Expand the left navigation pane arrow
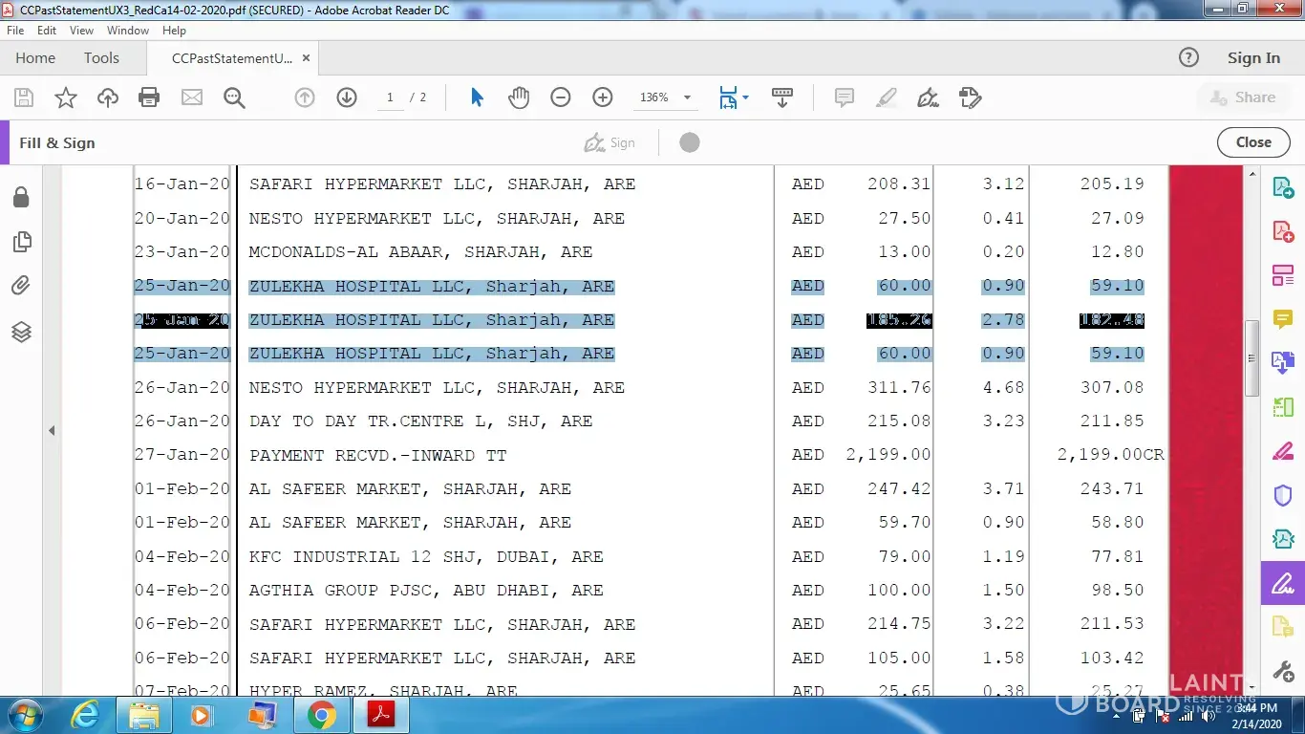The width and height of the screenshot is (1305, 734). point(52,431)
